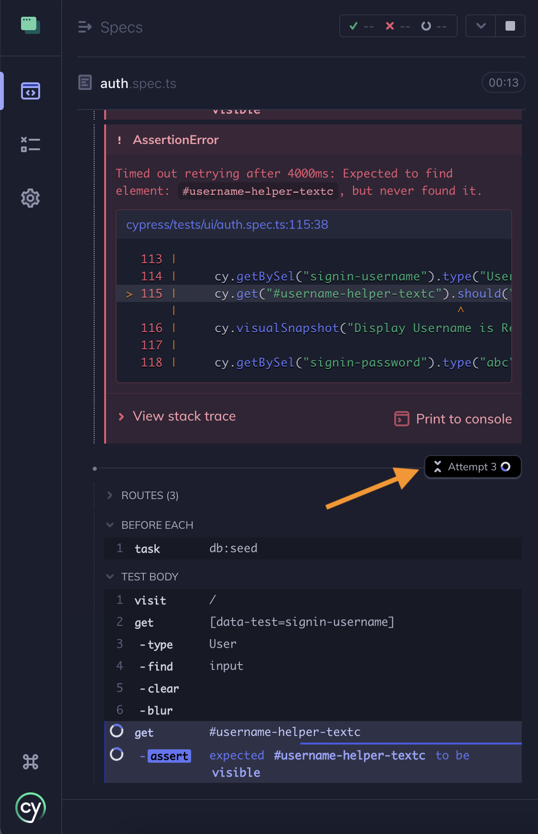This screenshot has width=538, height=834.
Task: Click Print to console button
Action: click(x=453, y=419)
